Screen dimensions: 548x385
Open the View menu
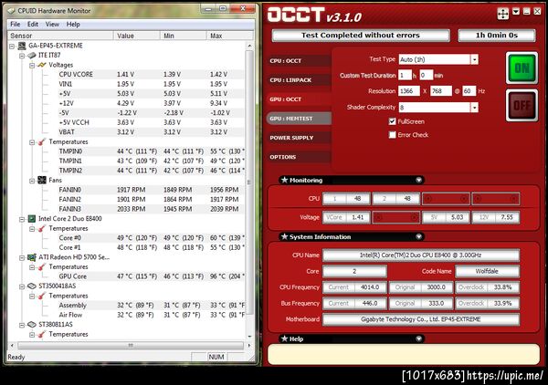[52, 24]
